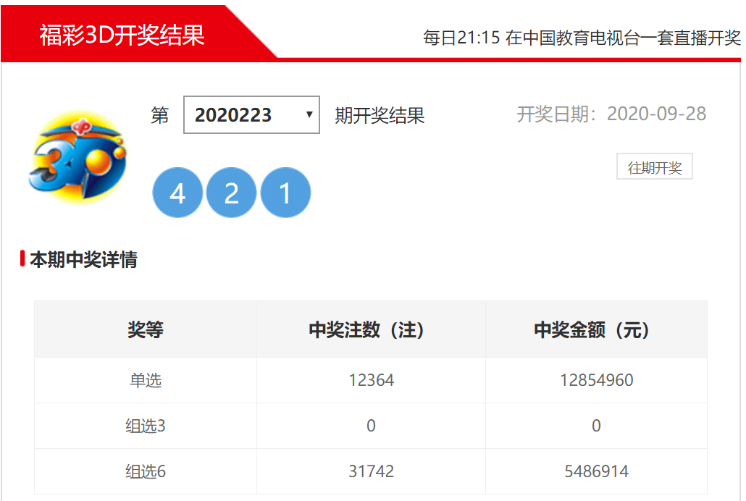Select the blue ball number 1
This screenshot has width=746, height=501.
pos(285,193)
